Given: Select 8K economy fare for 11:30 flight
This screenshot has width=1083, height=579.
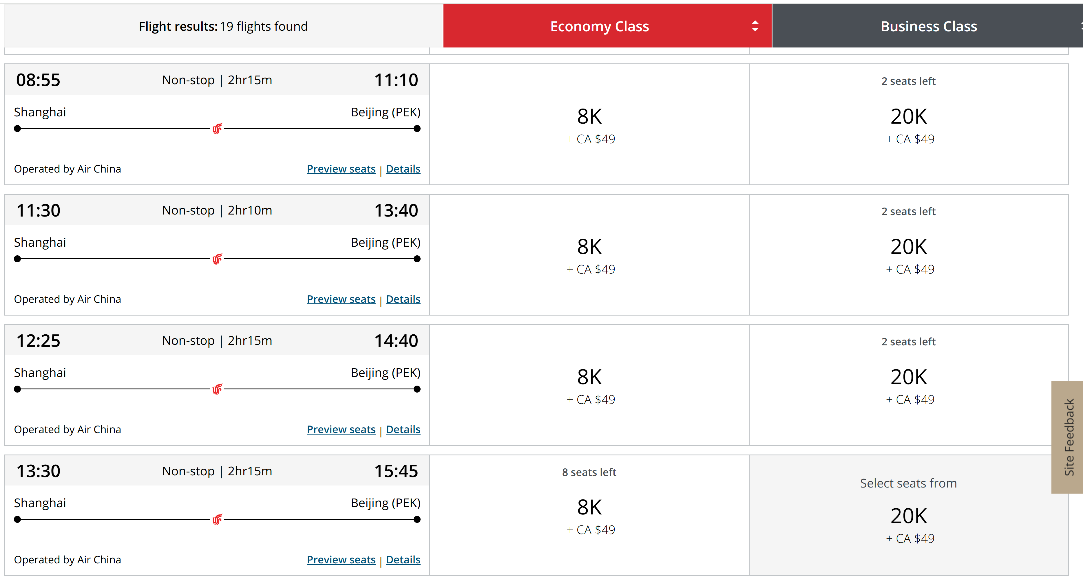Looking at the screenshot, I should 589,255.
